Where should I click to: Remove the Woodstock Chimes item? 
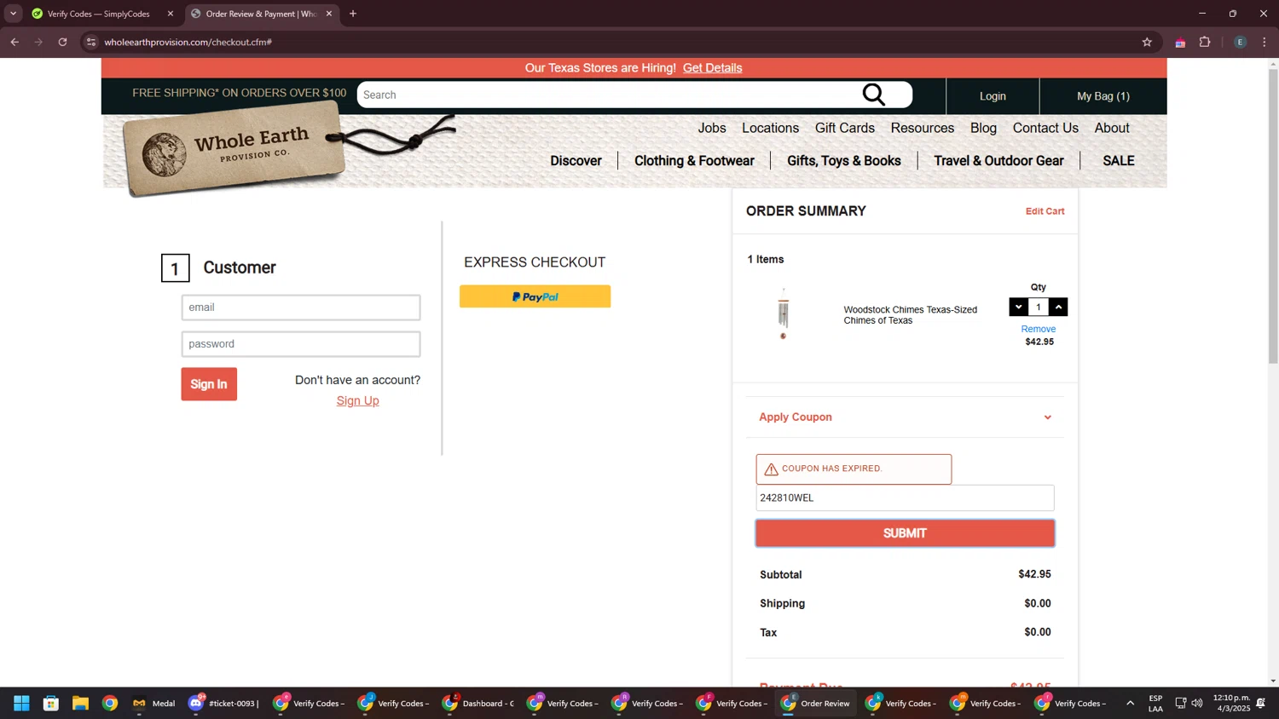1039,329
